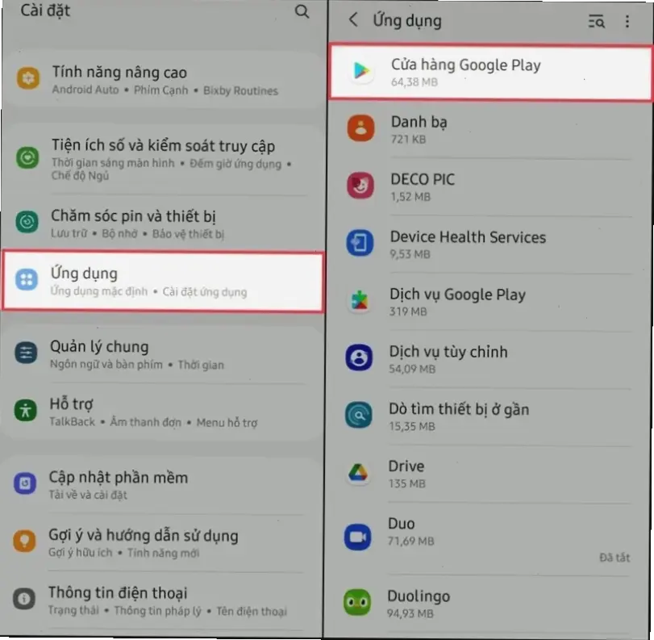Tap the 319 MB size text
654x640 pixels.
(x=408, y=312)
